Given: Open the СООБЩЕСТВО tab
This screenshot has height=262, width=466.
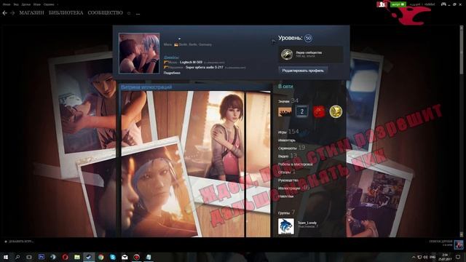Looking at the screenshot, I should [105, 13].
